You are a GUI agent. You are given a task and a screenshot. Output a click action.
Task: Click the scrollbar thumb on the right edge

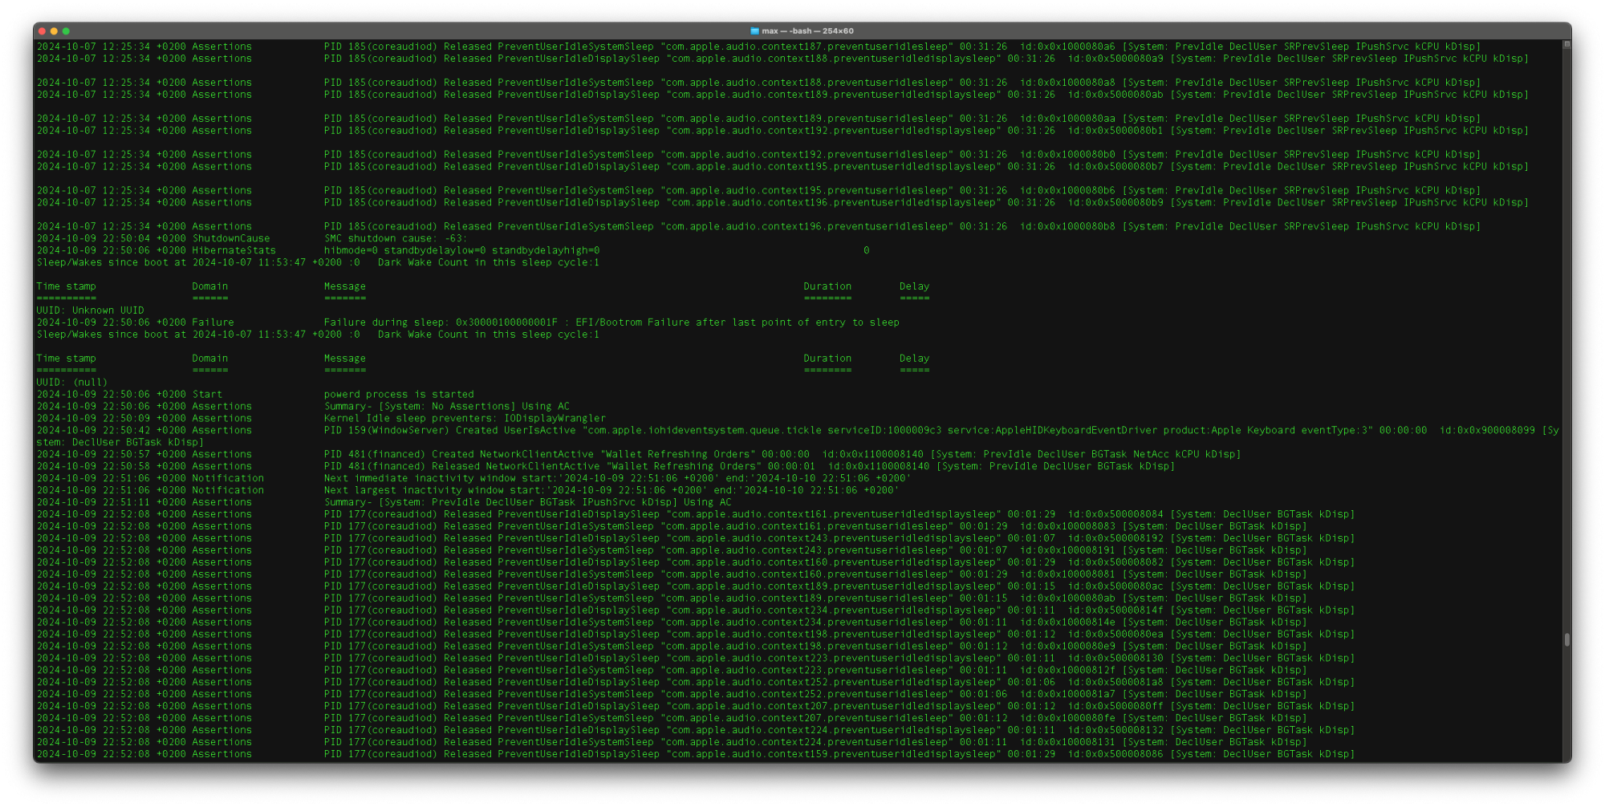tap(1566, 639)
